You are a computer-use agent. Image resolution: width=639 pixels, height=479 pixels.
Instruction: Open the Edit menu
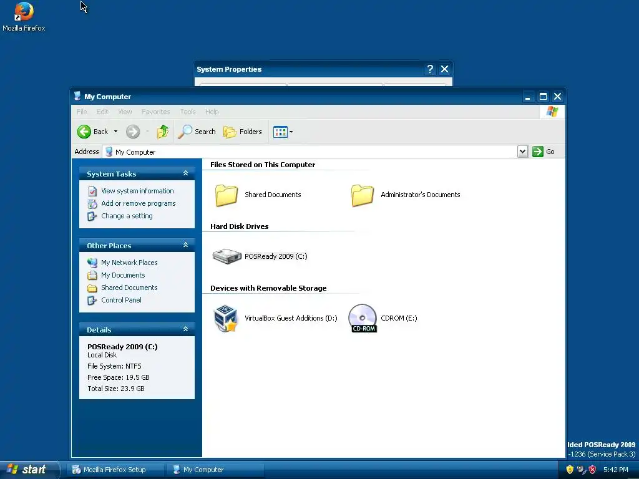pos(102,112)
